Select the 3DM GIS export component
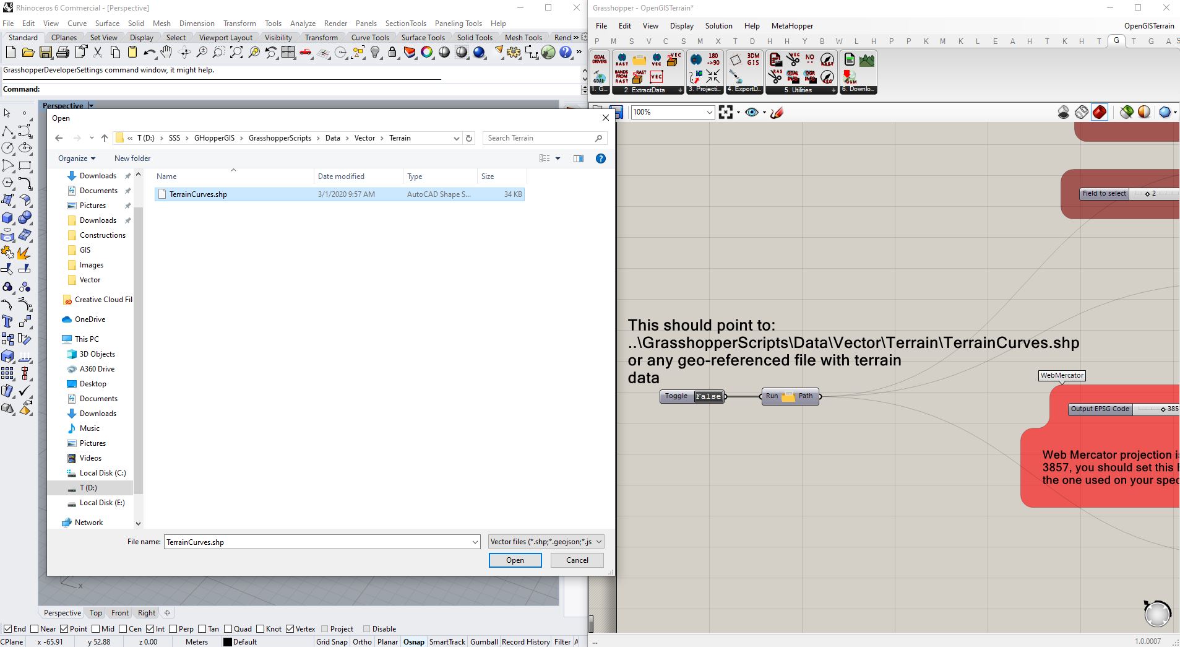 coord(752,59)
